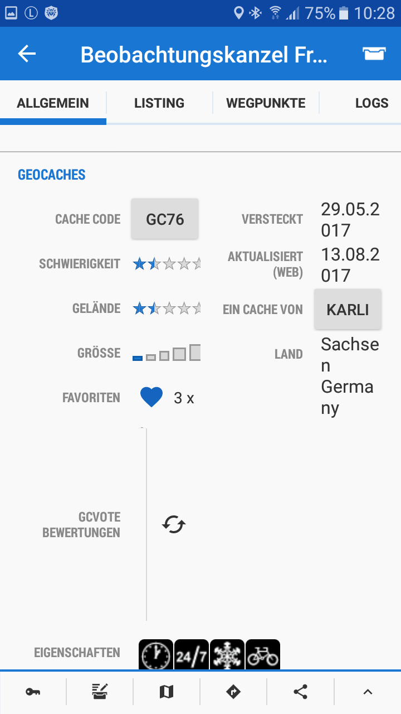Go to the Logs tab
The height and width of the screenshot is (714, 401).
click(371, 103)
